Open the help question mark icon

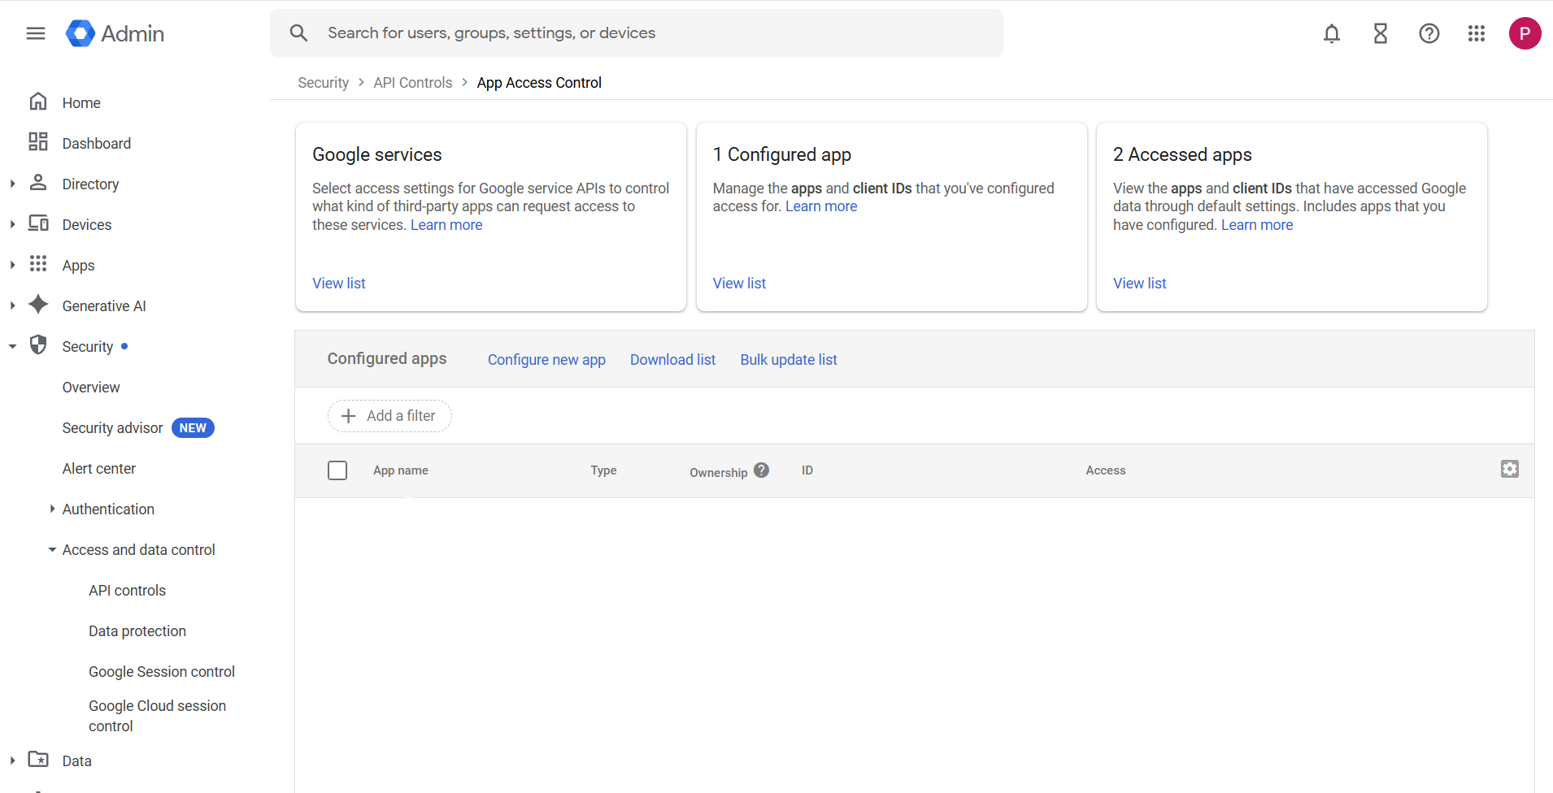point(1429,33)
